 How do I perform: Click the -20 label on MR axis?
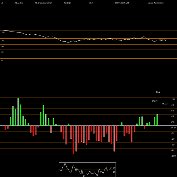[173, 133]
